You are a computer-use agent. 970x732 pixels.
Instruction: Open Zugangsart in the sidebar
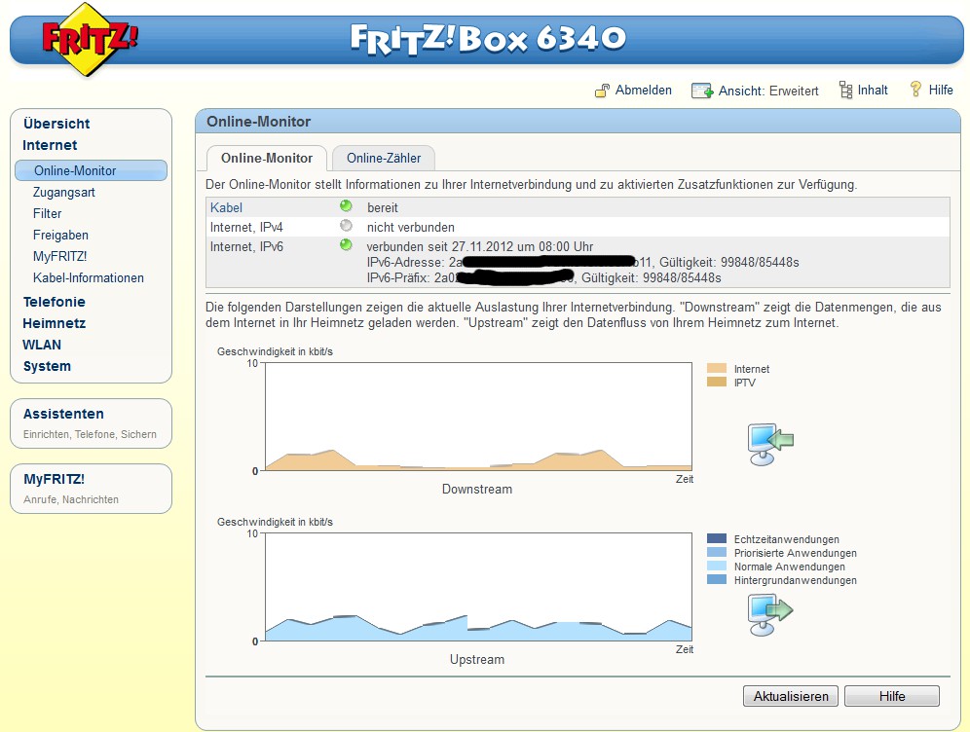coord(63,193)
